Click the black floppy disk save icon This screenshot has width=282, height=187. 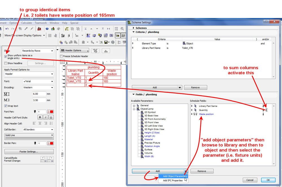106,42
